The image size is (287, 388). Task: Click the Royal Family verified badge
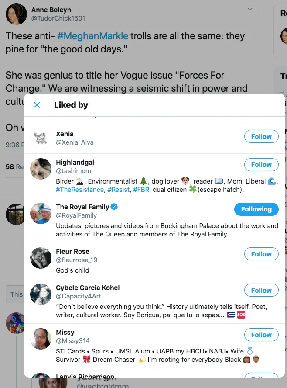pos(114,207)
